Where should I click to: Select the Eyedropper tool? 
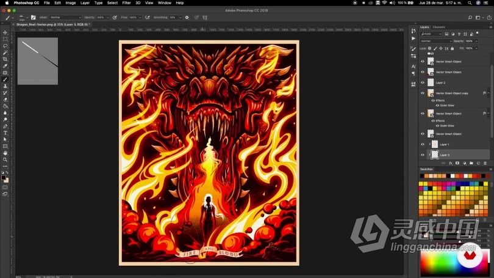(x=5, y=66)
